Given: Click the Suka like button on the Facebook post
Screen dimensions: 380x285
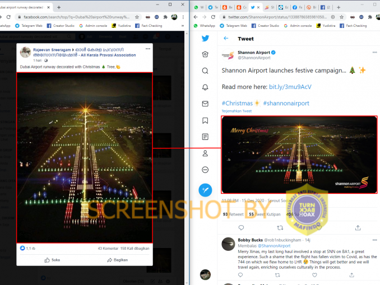Looking at the screenshot, I should [52, 260].
